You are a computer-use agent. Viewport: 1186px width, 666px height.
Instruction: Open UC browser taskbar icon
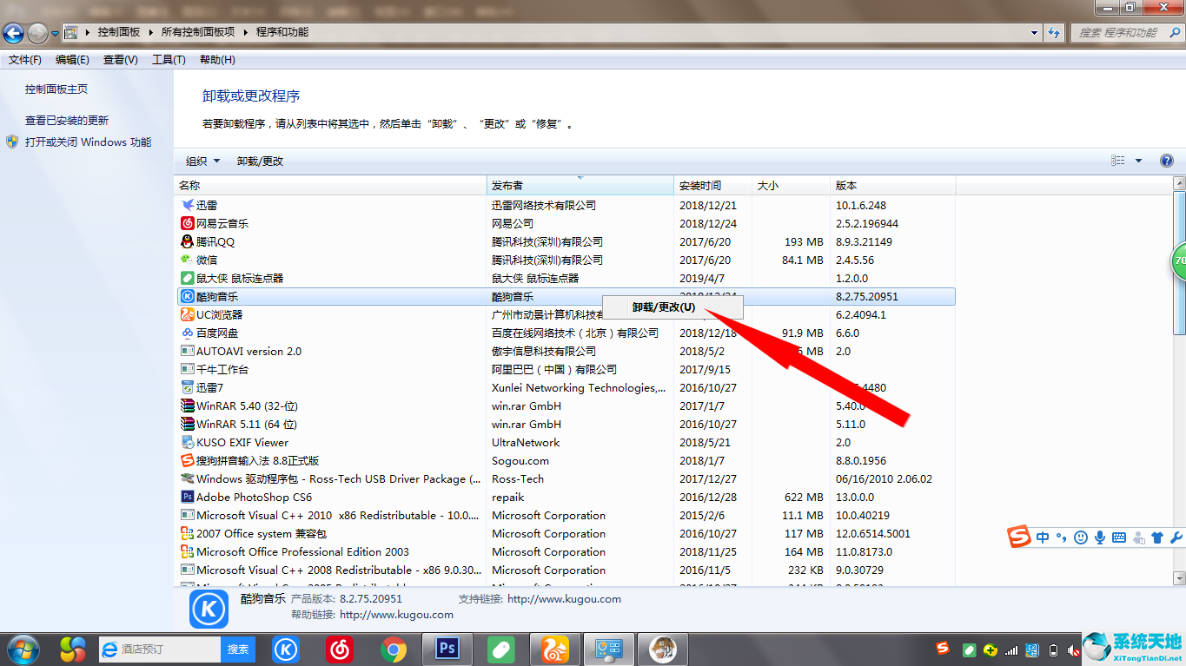pos(554,649)
